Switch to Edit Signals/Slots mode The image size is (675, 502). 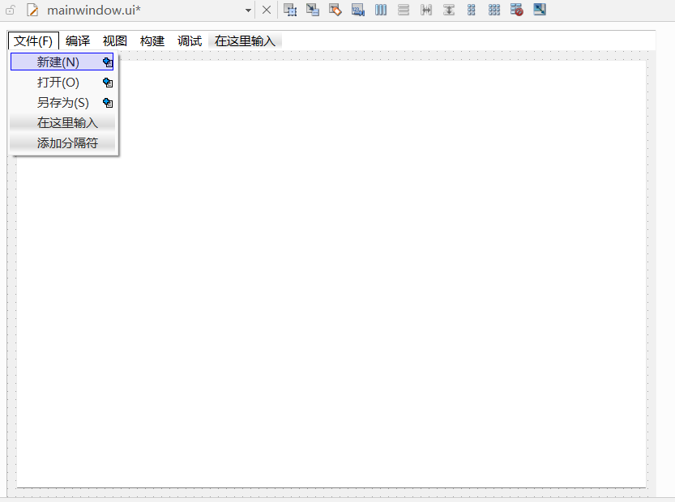point(313,10)
